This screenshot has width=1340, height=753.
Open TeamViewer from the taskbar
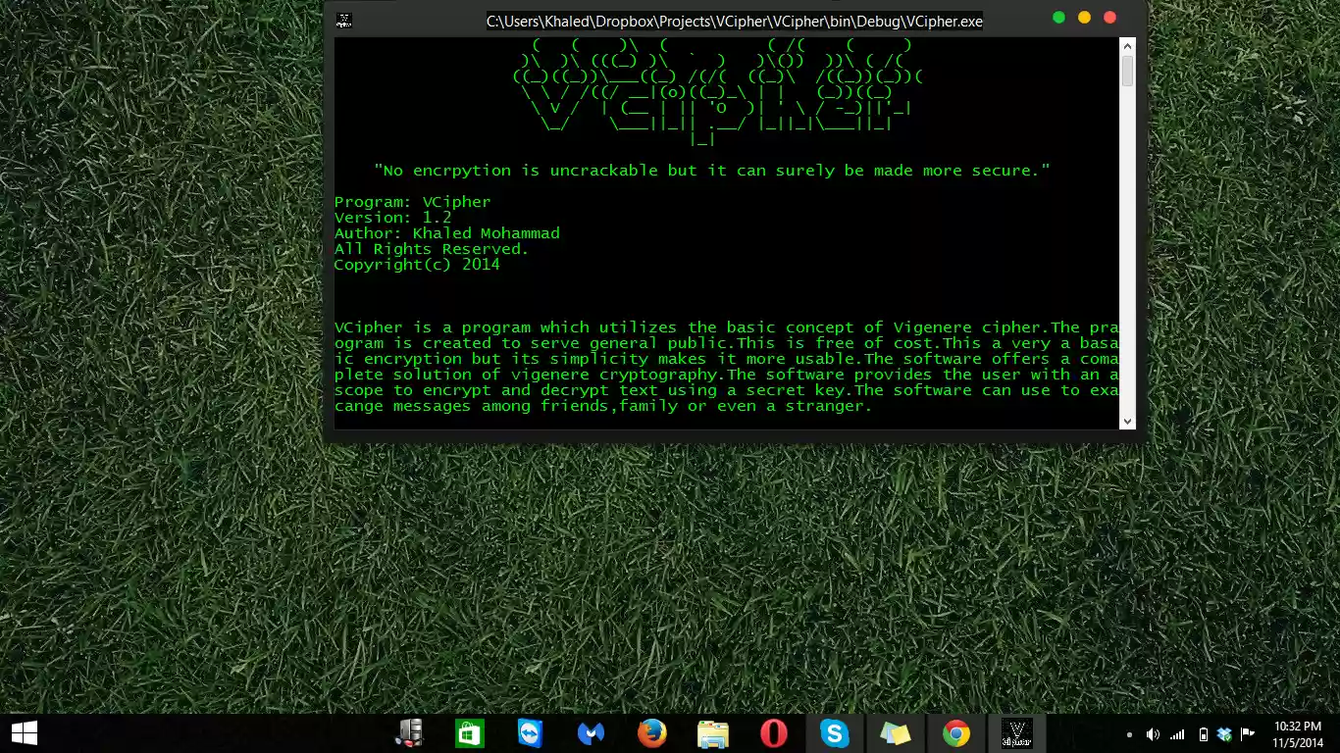[x=533, y=732]
